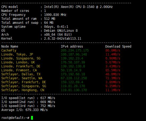Click the IPv4 address column header

[72, 46]
